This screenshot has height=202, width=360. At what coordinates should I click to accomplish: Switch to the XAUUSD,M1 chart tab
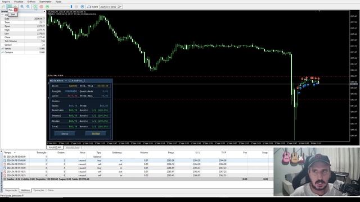click(55, 148)
